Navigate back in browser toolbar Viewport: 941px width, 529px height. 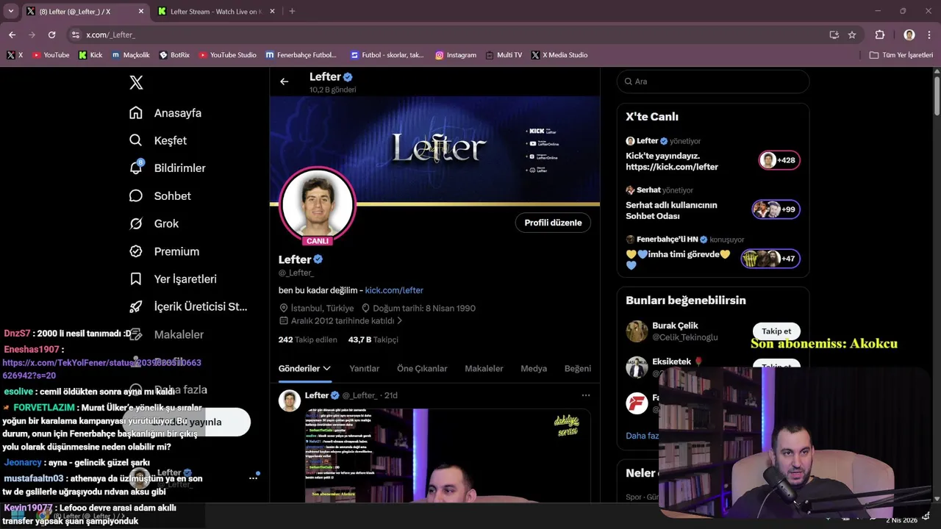12,35
